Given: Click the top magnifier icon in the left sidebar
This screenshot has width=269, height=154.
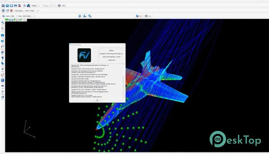Looking at the screenshot, I should (x=2, y=23).
